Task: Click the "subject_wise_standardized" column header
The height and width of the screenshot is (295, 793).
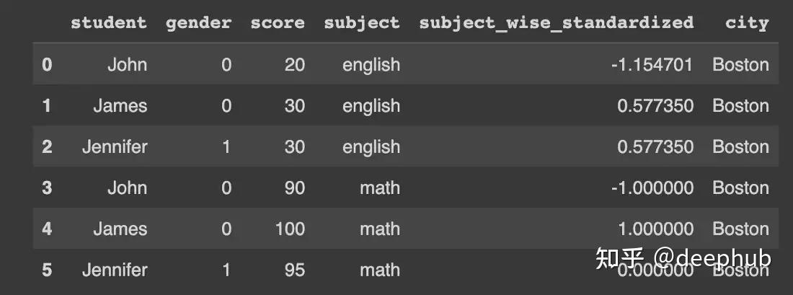Action: point(556,22)
